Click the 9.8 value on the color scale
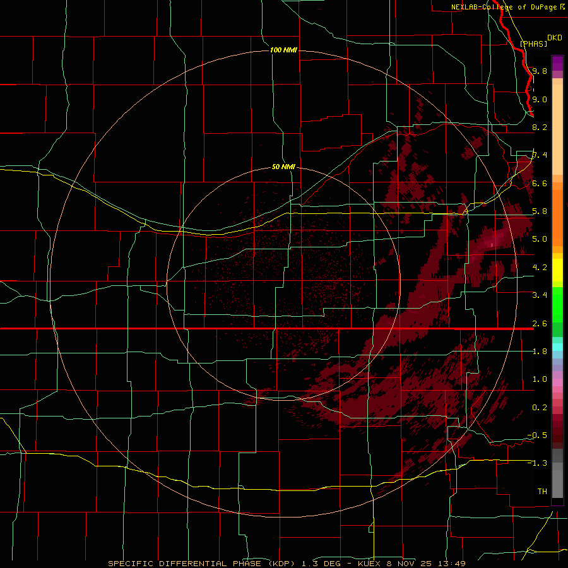Image resolution: width=568 pixels, height=568 pixels. [540, 71]
